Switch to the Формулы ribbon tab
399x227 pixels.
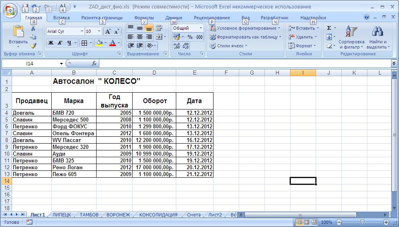(144, 18)
